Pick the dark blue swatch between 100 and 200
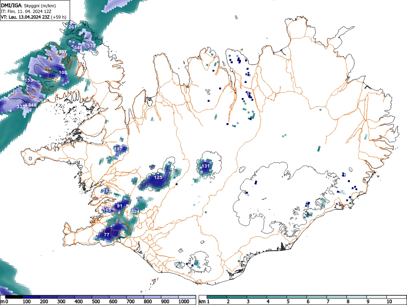This screenshot has width=407, height=305. [31, 297]
